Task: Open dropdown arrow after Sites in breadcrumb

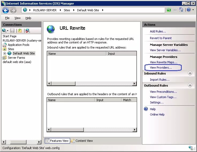Action: click(x=74, y=10)
